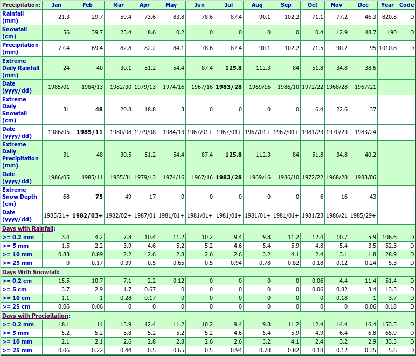Viewport: 416px width, 356px height.
Task: Click the Dec column header
Action: [x=363, y=5]
